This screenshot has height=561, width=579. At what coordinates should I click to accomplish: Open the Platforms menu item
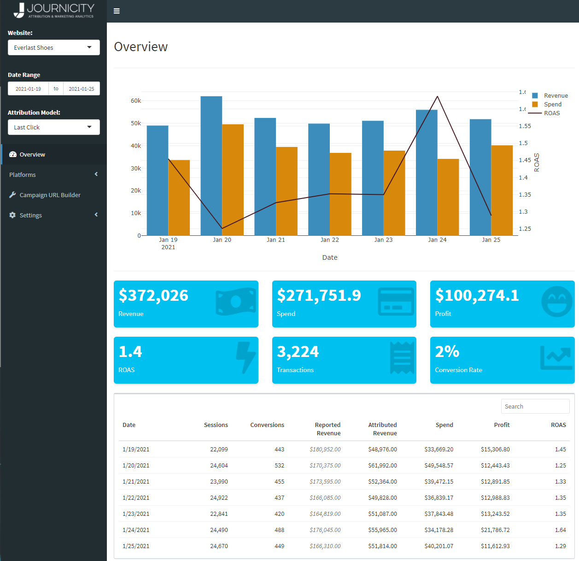(54, 175)
